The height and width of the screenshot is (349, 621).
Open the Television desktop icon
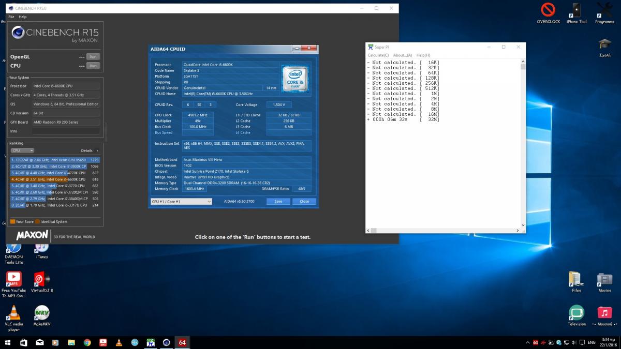click(576, 315)
